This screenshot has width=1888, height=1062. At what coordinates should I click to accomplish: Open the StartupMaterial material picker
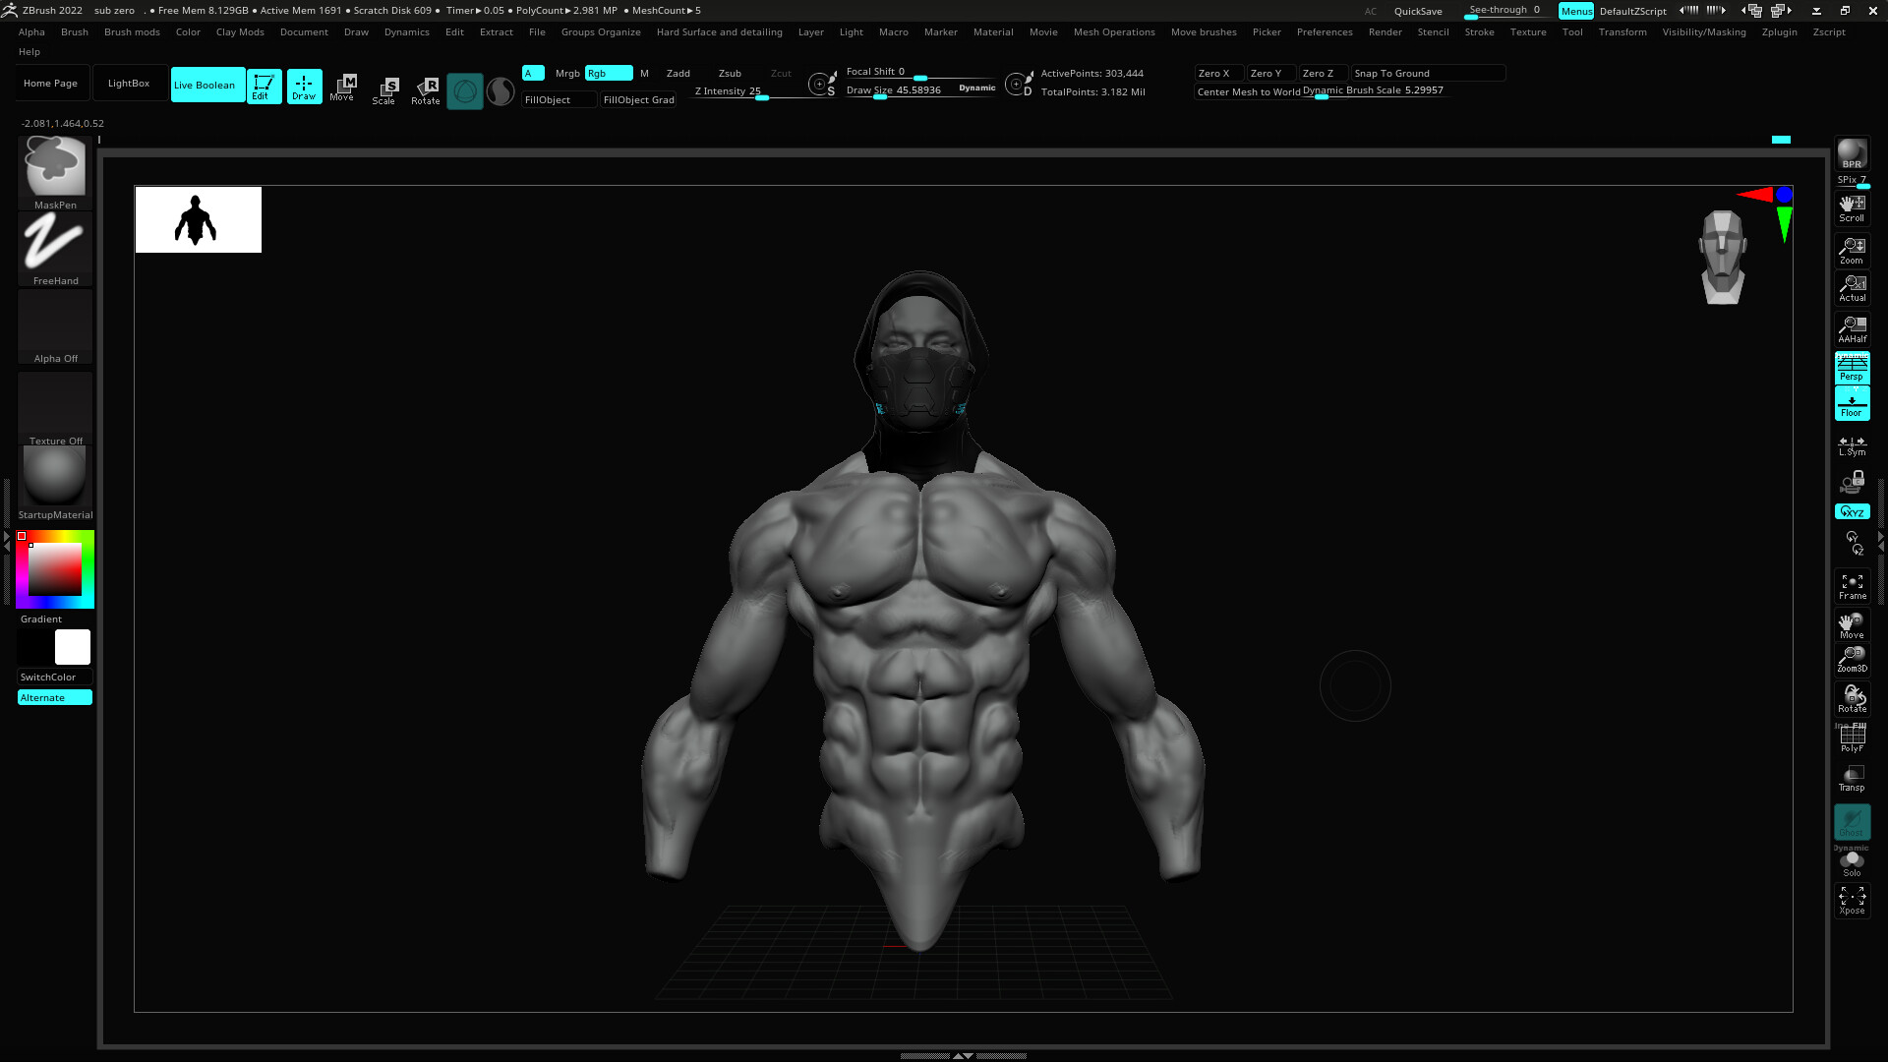55,478
